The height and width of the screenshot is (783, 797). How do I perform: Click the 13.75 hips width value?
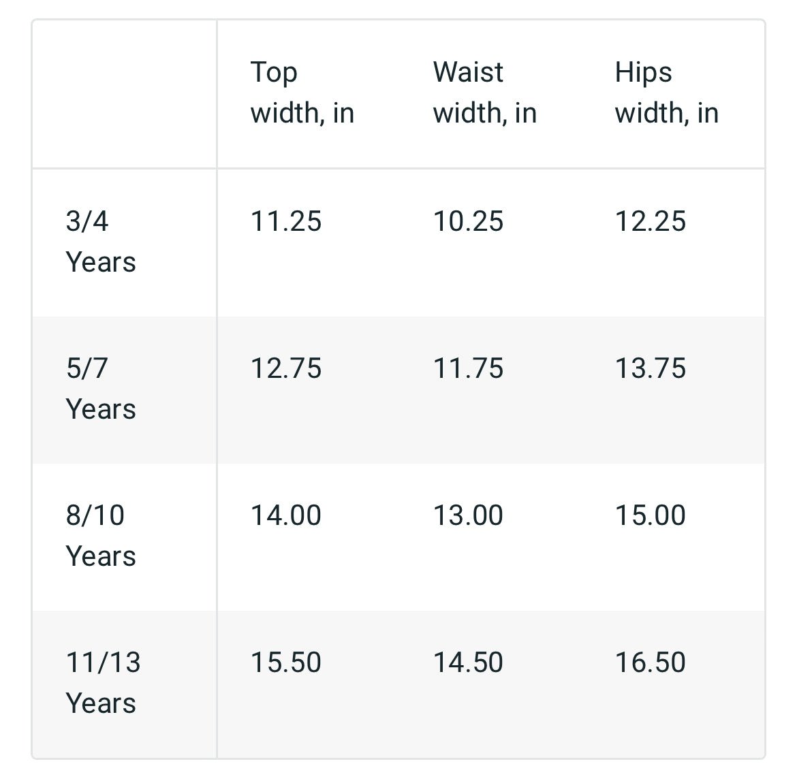(651, 369)
